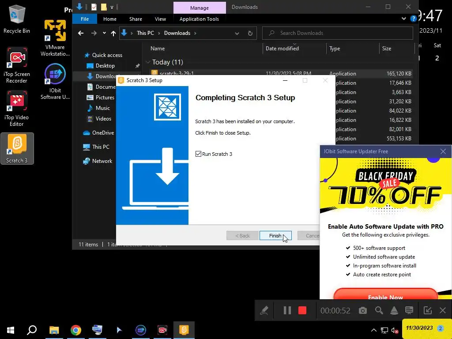Uncheck the Run Scratch 3 checkbox
The height and width of the screenshot is (339, 452).
point(198,154)
